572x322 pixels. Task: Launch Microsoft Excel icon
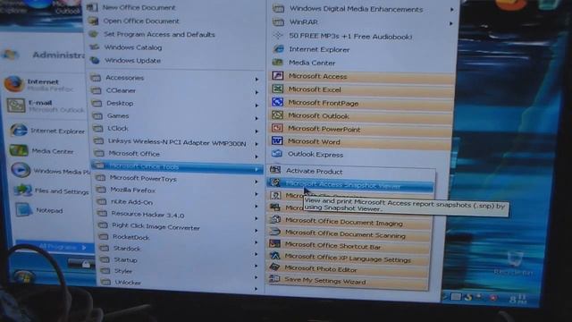pyautogui.click(x=278, y=89)
